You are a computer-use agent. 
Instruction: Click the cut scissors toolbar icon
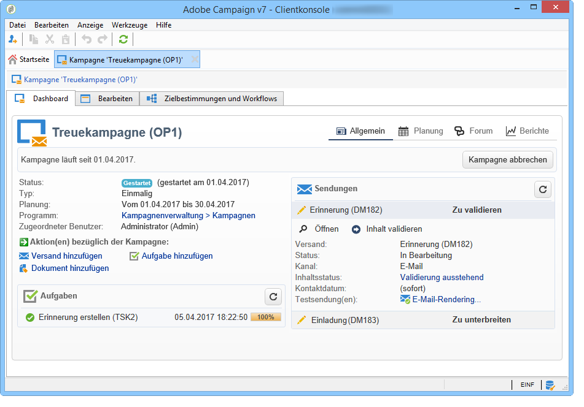tap(50, 39)
